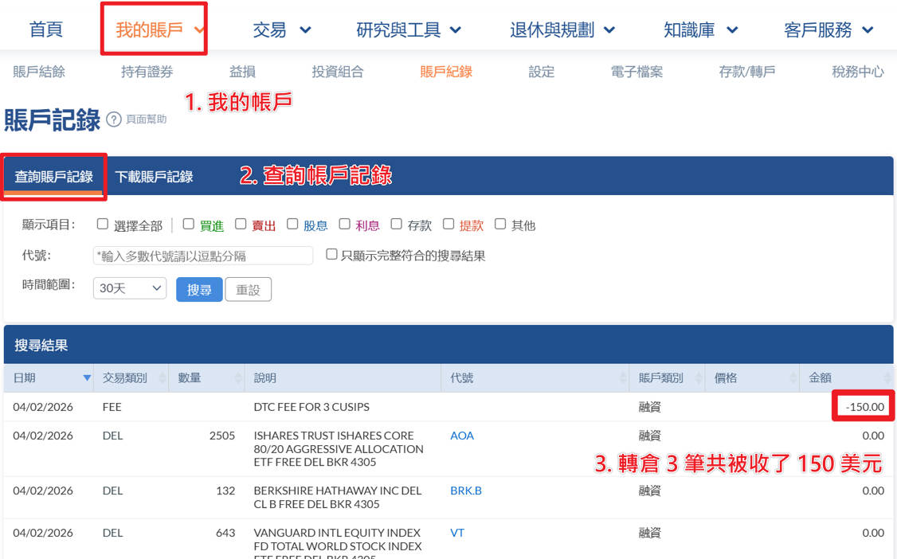
Task: Open the 持有證券 submenu item
Action: click(x=147, y=72)
